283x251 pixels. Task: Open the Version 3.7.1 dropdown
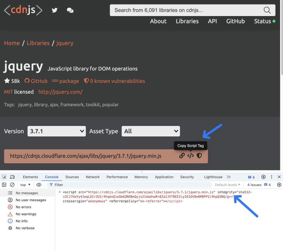pos(57,131)
